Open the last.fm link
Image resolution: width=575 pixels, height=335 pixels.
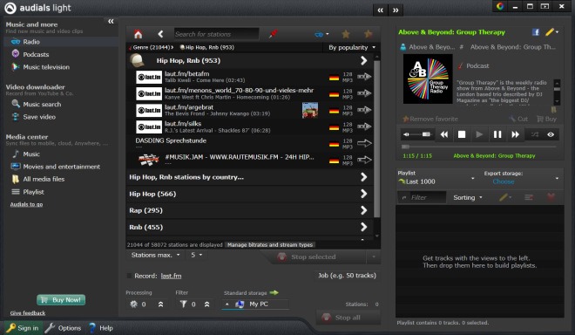pos(171,276)
